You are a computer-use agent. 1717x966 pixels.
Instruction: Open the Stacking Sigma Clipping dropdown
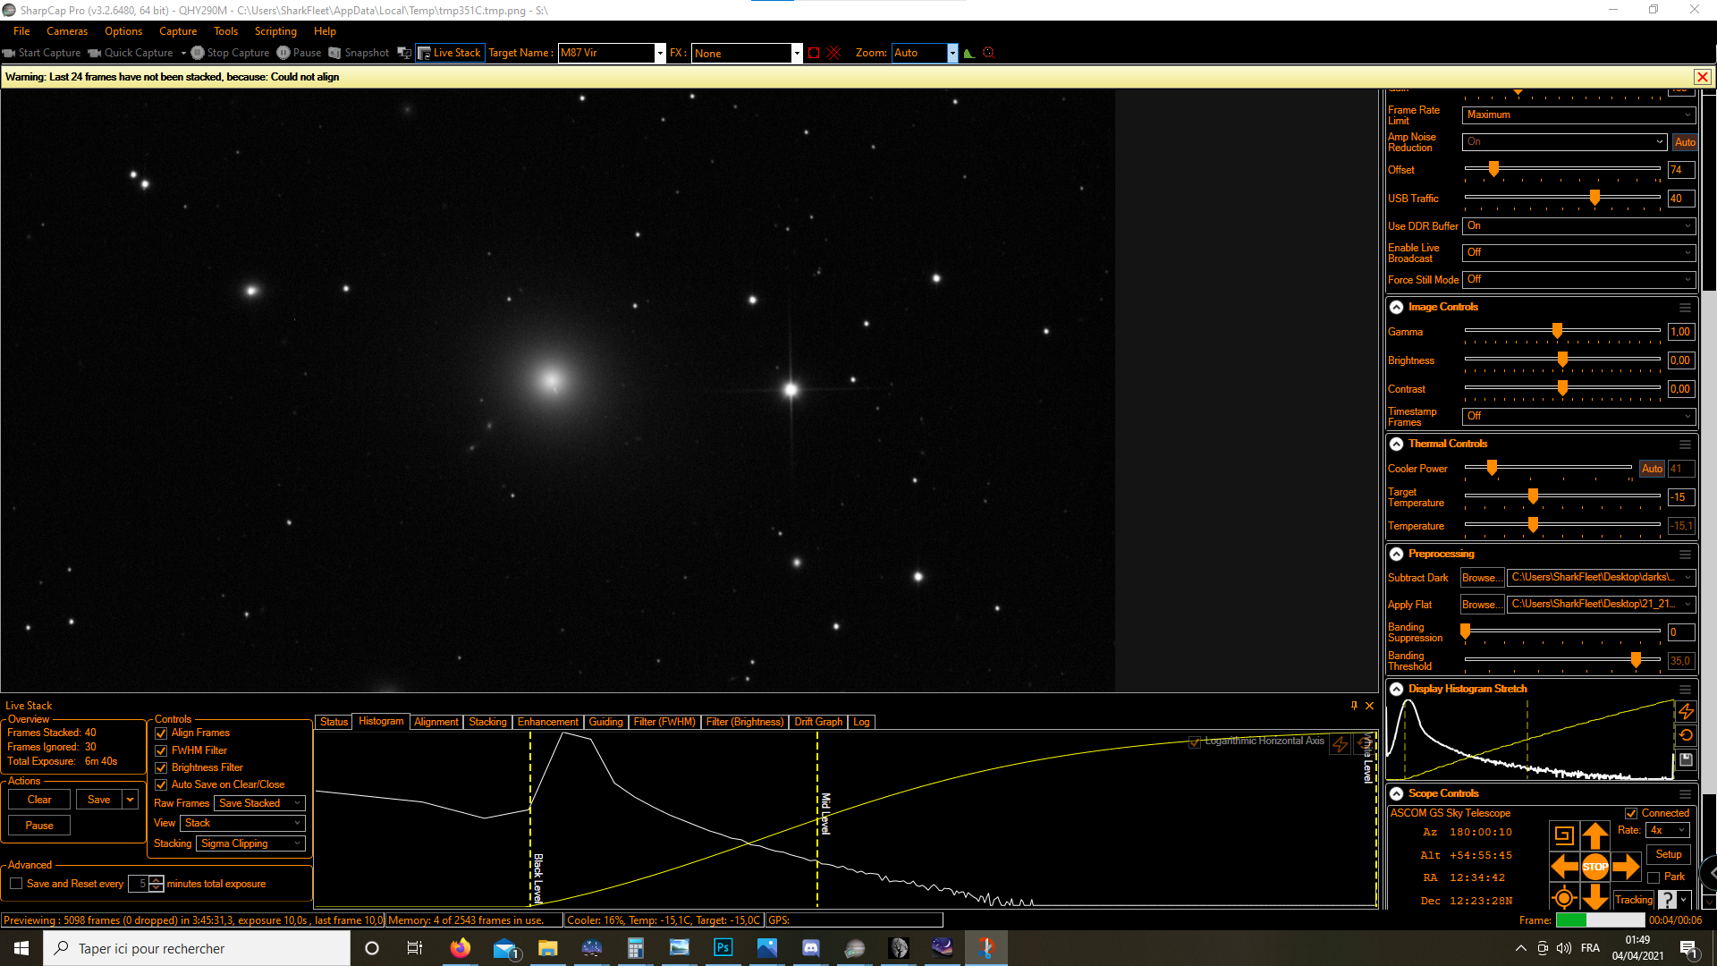pyautogui.click(x=250, y=843)
